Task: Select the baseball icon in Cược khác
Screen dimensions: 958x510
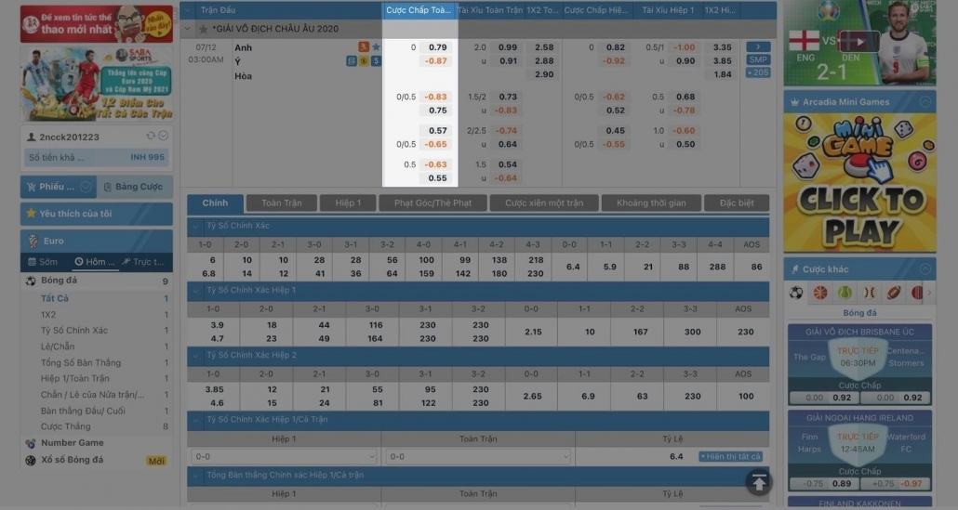Action: click(x=869, y=293)
